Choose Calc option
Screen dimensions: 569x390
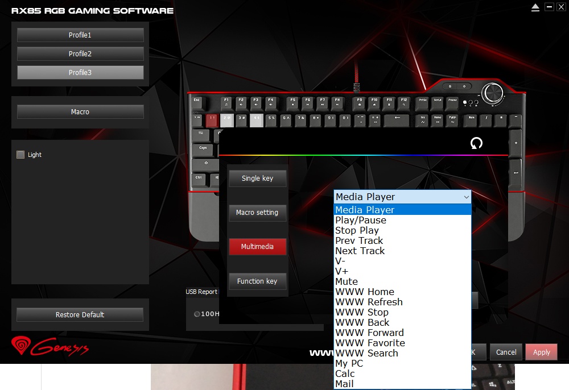pos(402,374)
